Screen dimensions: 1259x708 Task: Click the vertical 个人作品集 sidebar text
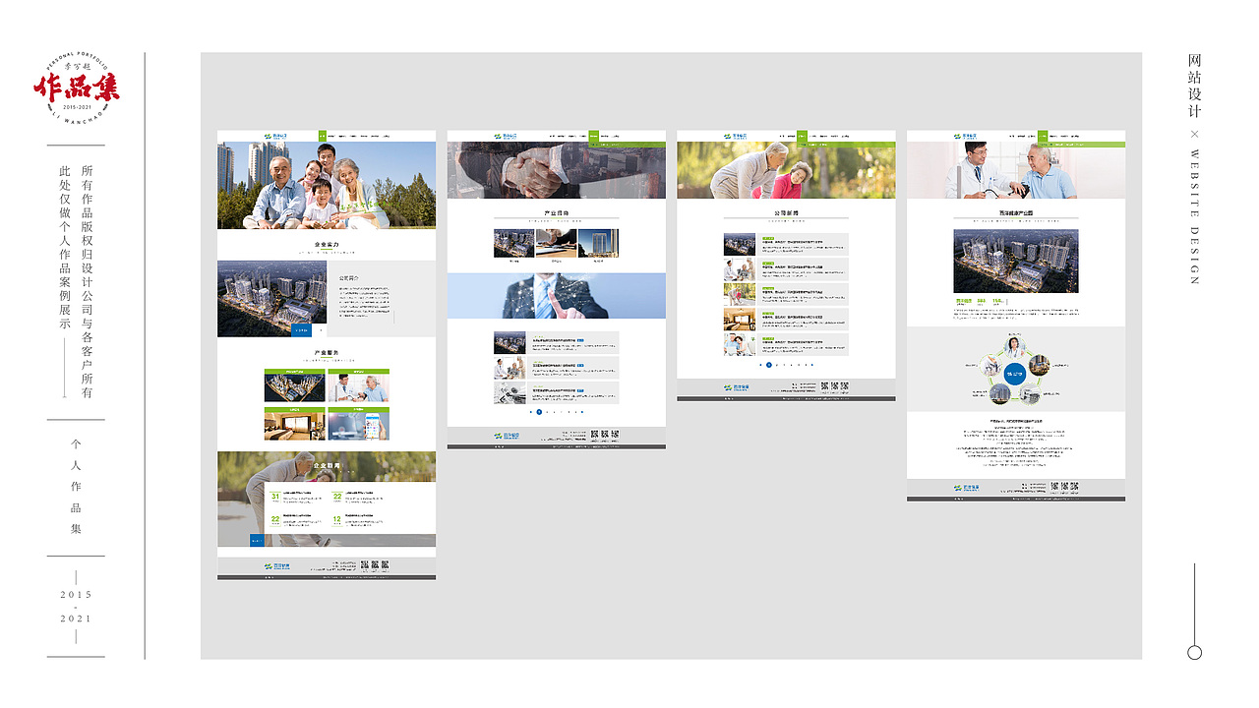76,487
